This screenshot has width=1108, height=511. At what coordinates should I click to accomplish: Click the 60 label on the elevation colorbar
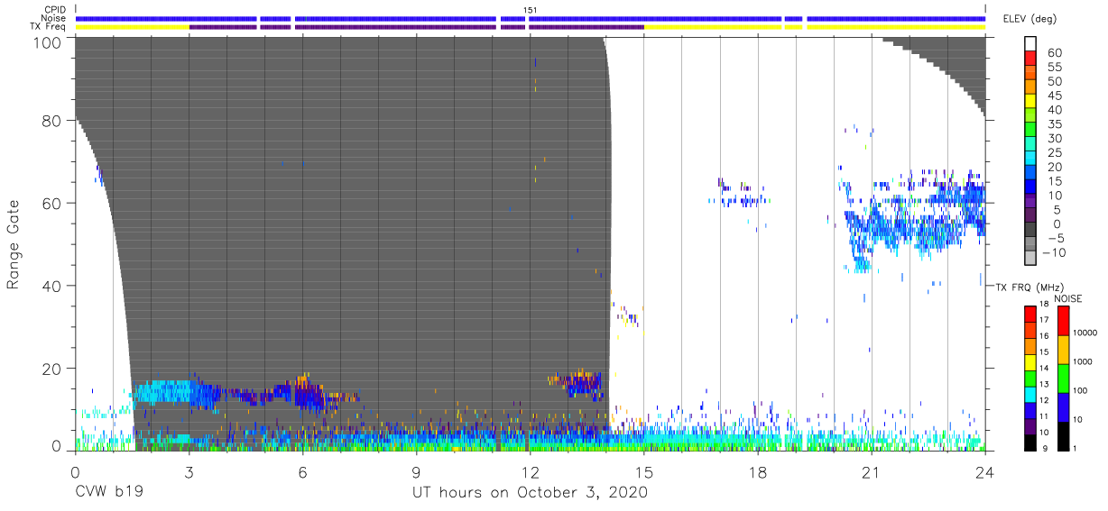click(1053, 53)
